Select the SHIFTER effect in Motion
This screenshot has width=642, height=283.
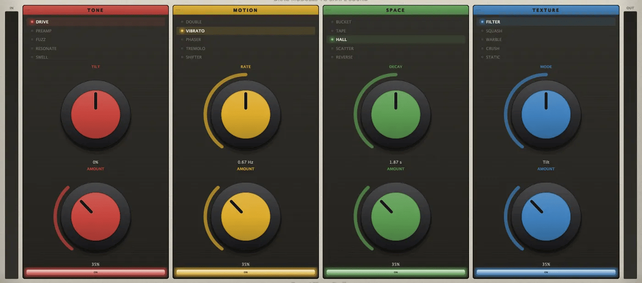point(246,57)
